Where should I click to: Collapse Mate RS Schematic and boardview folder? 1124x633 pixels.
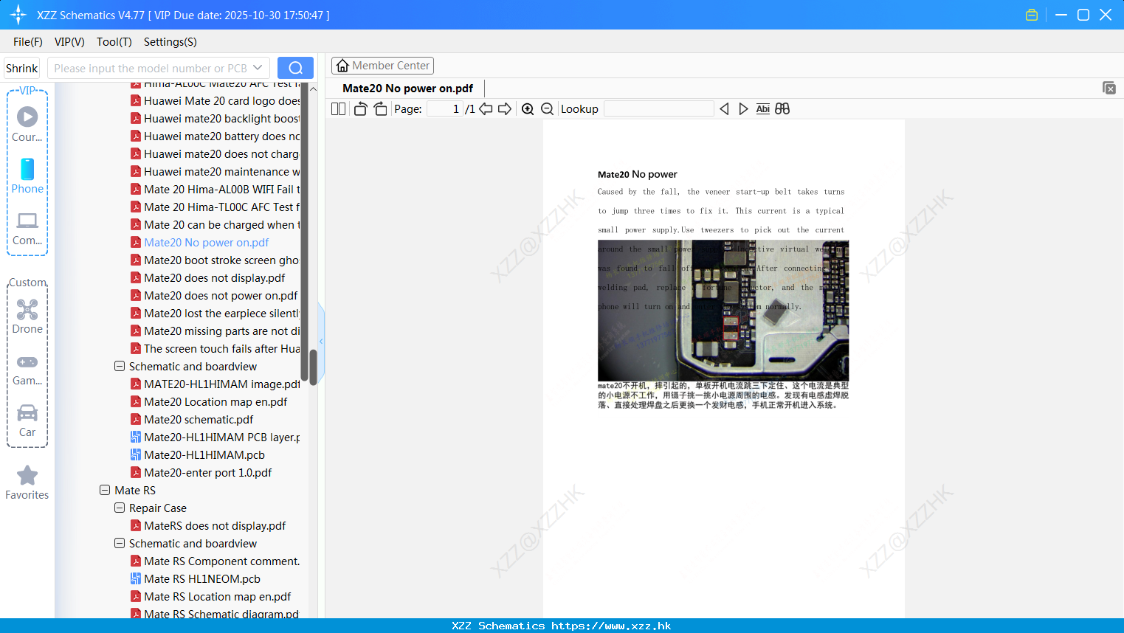(x=120, y=543)
